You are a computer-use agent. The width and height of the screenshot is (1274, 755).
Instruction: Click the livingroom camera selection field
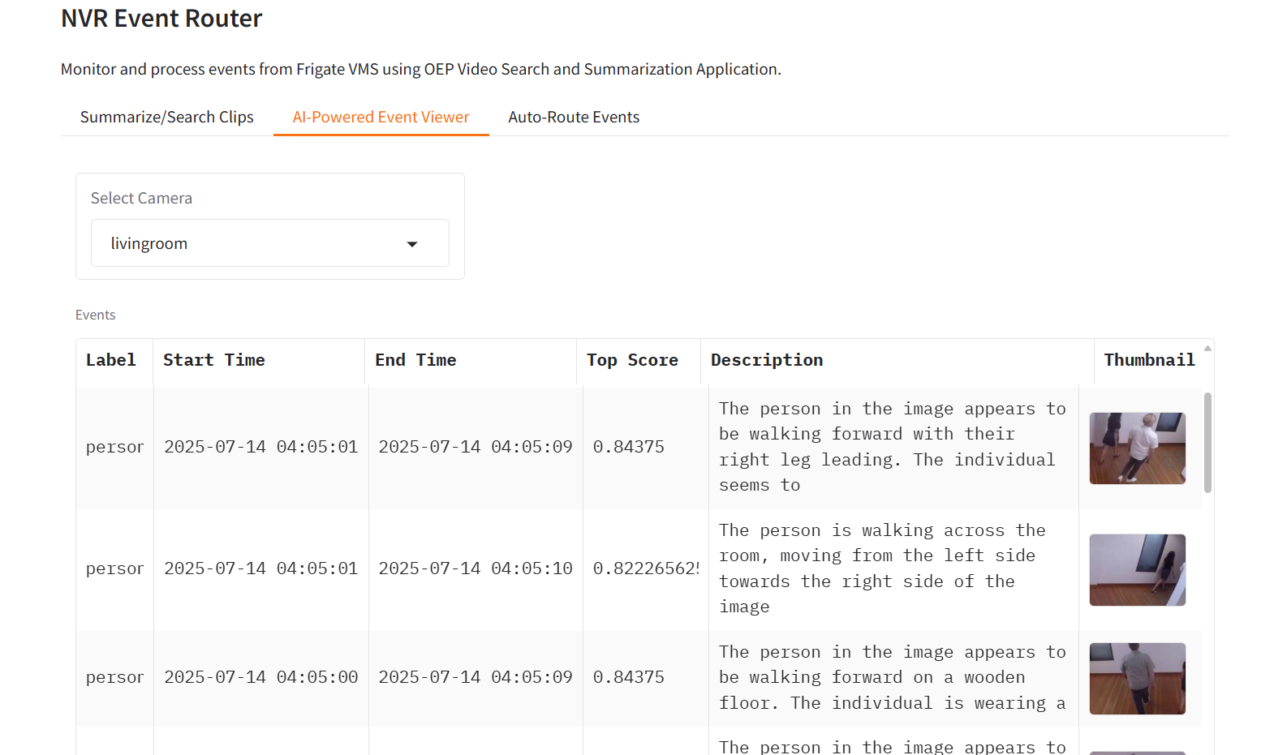252,243
